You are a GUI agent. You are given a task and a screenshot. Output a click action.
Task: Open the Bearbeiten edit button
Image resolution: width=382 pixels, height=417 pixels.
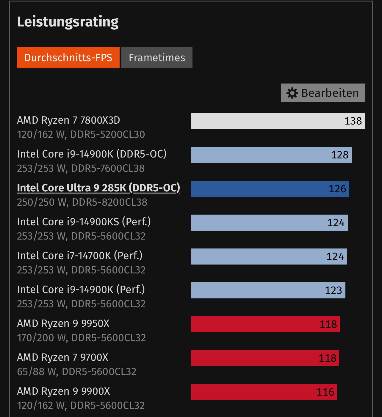pyautogui.click(x=323, y=93)
